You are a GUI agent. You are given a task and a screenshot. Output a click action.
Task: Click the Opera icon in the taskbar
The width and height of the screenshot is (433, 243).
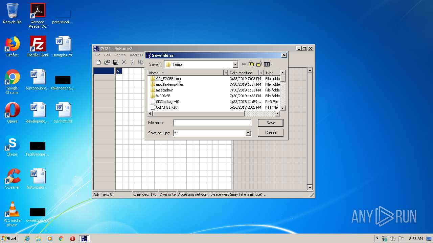[x=72, y=239]
